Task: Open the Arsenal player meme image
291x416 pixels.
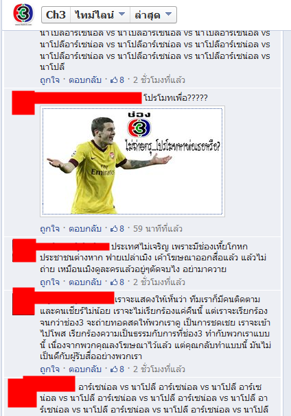Action: 132,161
